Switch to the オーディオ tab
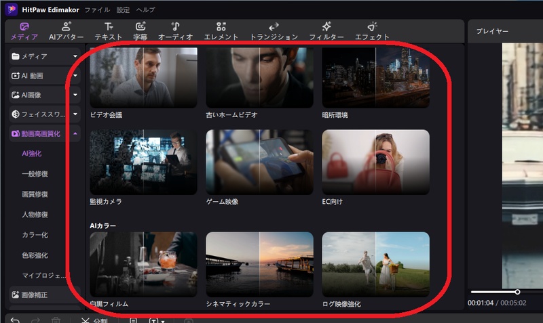 point(175,31)
